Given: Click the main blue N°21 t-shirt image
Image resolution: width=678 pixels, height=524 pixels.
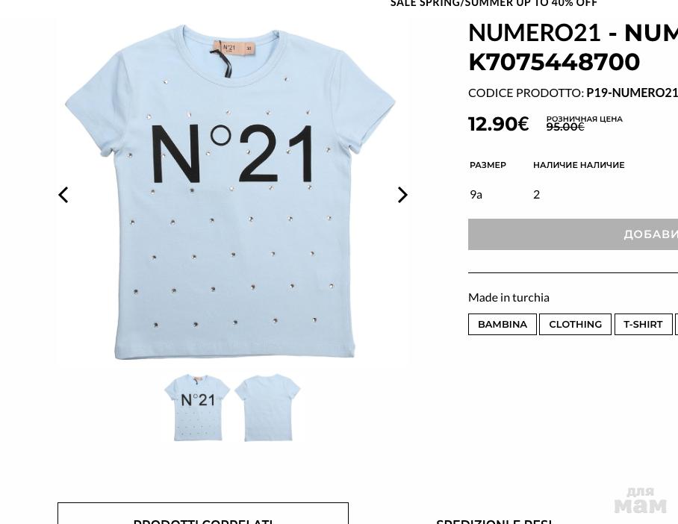Looking at the screenshot, I should coord(231,192).
